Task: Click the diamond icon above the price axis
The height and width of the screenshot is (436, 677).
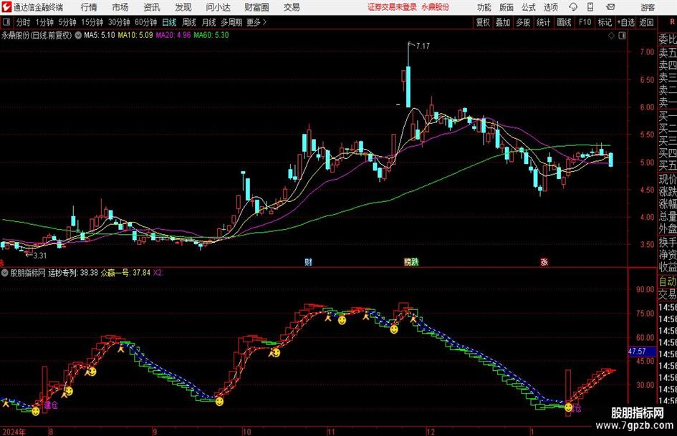Action: [611, 36]
